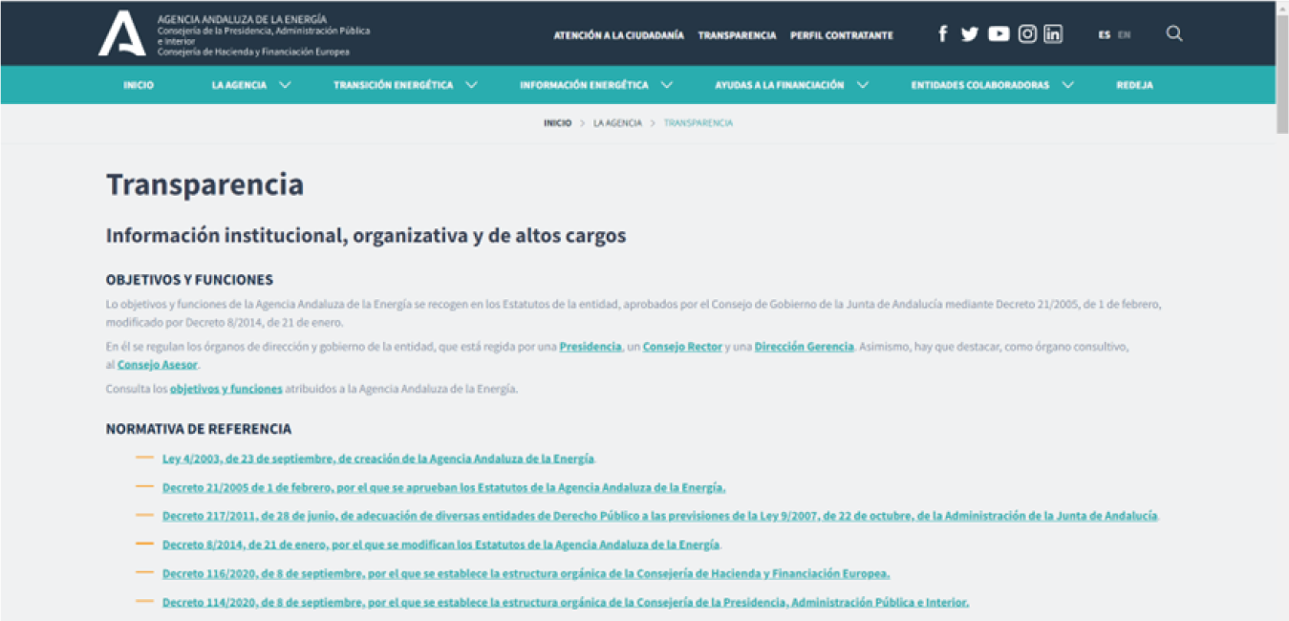Open the Facebook page icon

pos(942,34)
